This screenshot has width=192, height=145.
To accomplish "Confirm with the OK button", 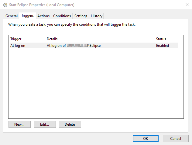I will pos(146,138).
